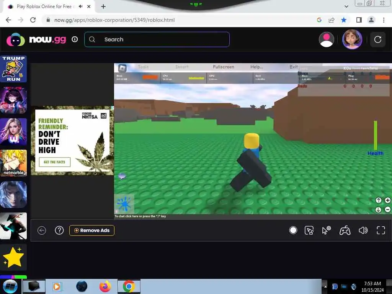Click the Roblox logo in game toolbar
392x294 pixels.
point(122,68)
